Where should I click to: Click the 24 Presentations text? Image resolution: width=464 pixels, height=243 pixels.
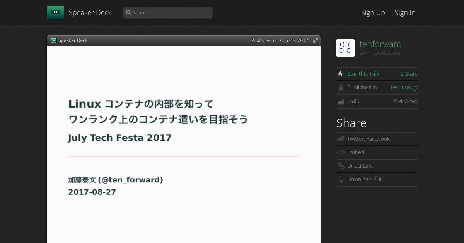coord(380,53)
